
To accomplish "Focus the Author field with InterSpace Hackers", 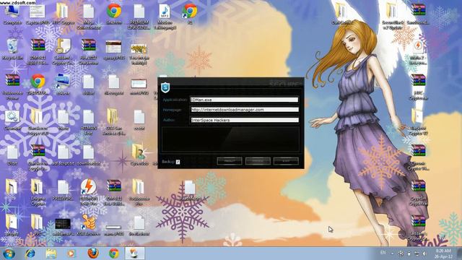I will tap(244, 120).
